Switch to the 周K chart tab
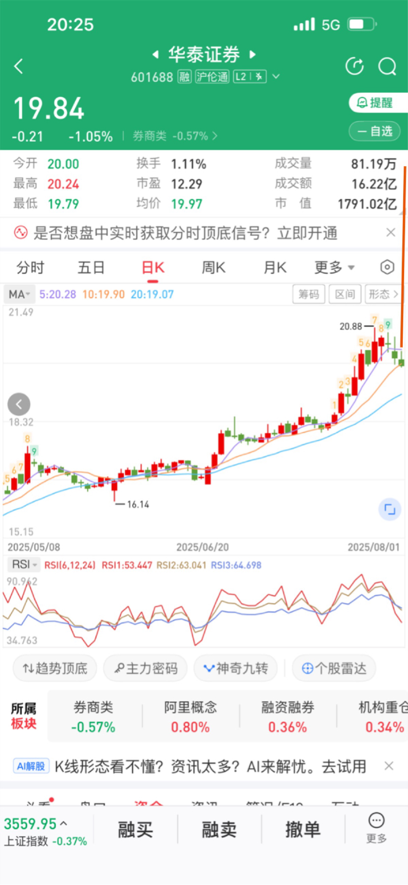The image size is (408, 885). pyautogui.click(x=214, y=267)
